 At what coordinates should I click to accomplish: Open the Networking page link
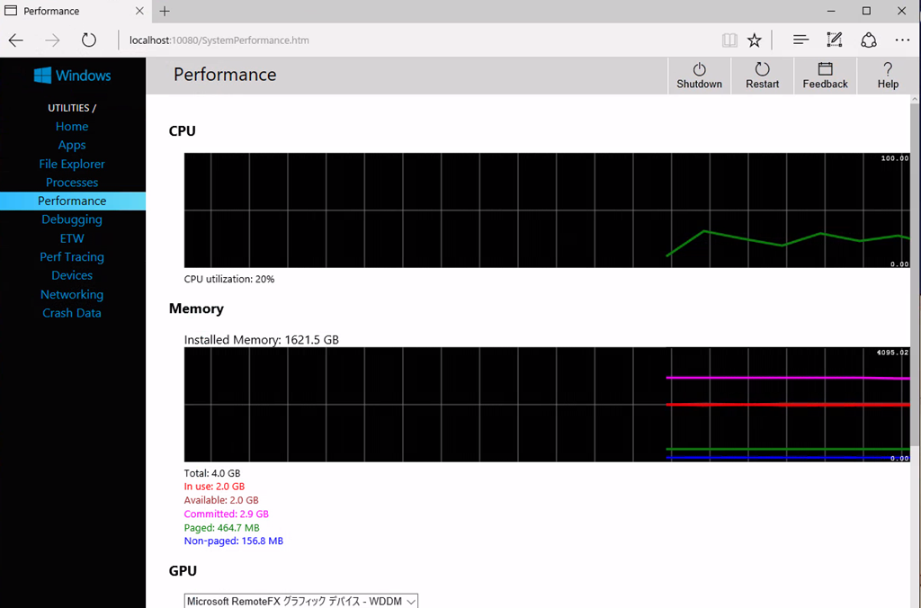pos(72,294)
